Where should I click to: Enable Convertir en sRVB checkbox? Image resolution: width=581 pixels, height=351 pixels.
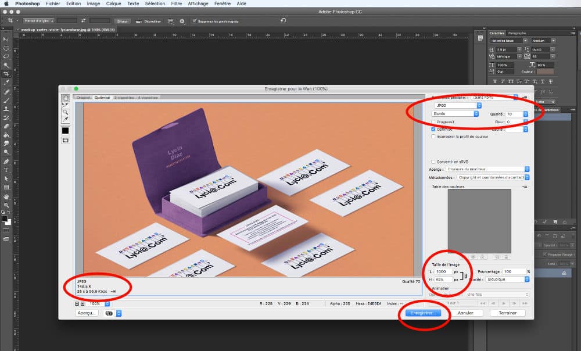click(433, 162)
